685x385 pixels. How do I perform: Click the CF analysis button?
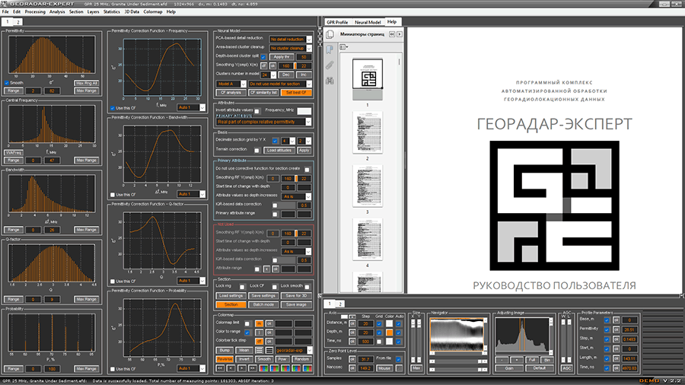(231, 92)
